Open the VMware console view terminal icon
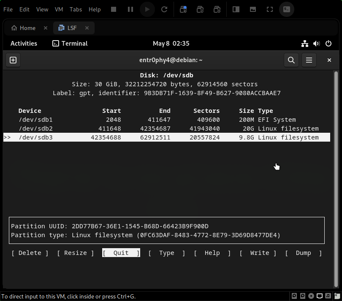Image resolution: width=342 pixels, height=301 pixels. tap(287, 9)
